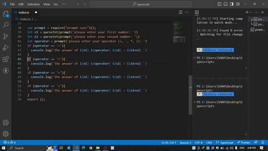
Task: Open the Search view in activity bar
Action: click(x=5, y=25)
